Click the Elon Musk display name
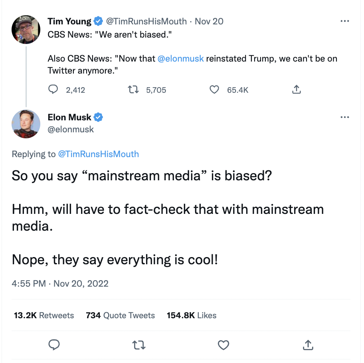Screen dimensions: 364x363 (x=69, y=117)
